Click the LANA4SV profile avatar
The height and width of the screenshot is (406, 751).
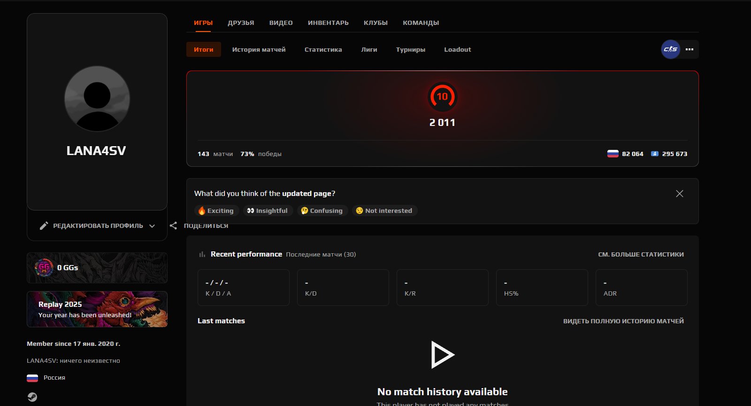tap(97, 99)
